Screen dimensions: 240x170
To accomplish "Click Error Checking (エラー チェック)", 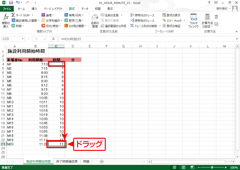I will click(172, 20).
